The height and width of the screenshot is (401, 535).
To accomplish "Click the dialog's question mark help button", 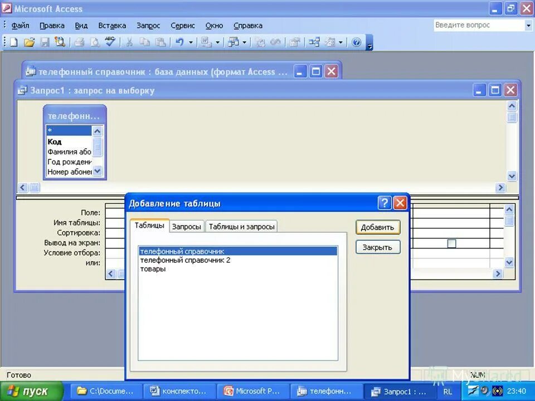I will [x=384, y=203].
